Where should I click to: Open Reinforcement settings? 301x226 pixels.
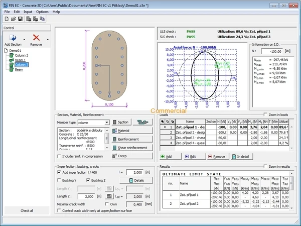[132, 139]
